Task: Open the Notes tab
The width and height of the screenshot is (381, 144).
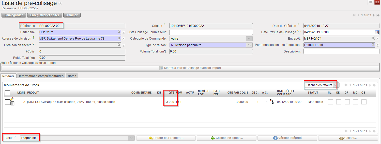Action: tap(72, 76)
